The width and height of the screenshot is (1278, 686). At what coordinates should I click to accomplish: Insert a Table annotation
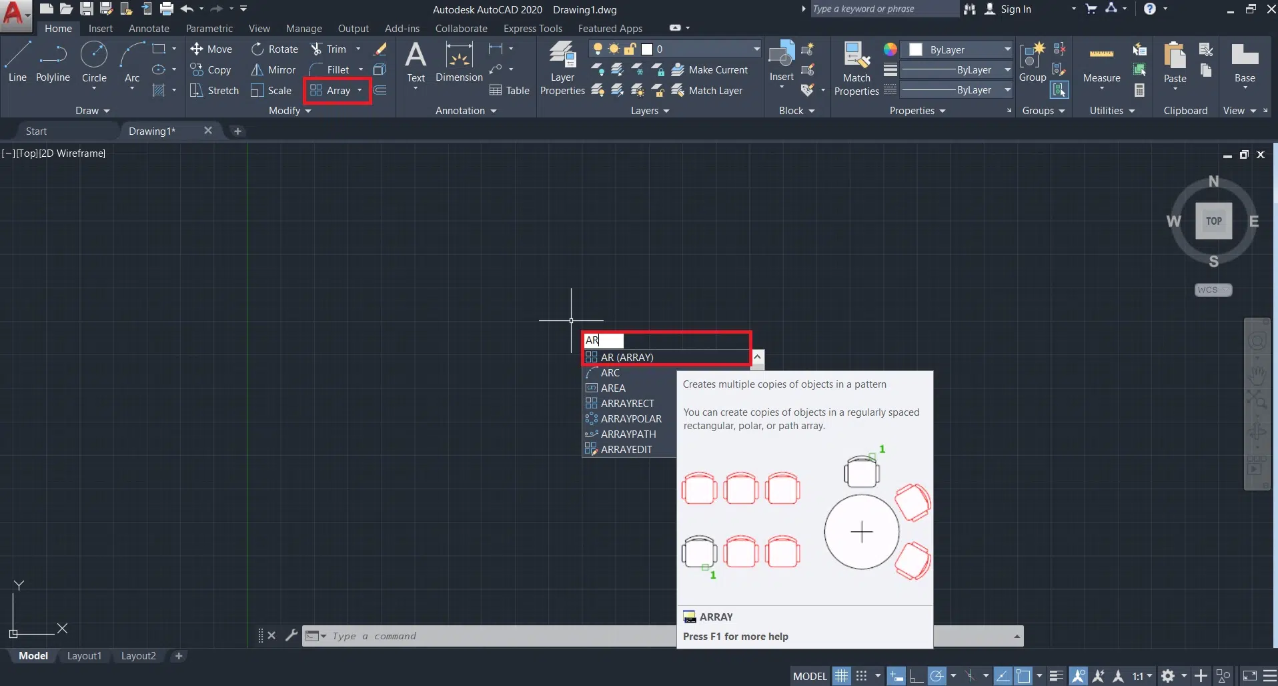pos(510,91)
